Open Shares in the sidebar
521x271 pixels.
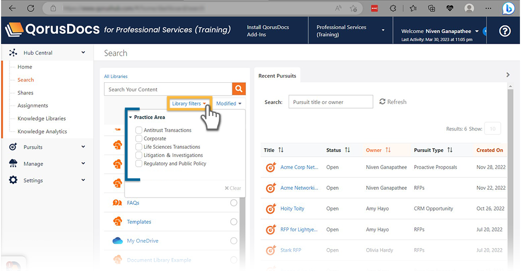(25, 93)
